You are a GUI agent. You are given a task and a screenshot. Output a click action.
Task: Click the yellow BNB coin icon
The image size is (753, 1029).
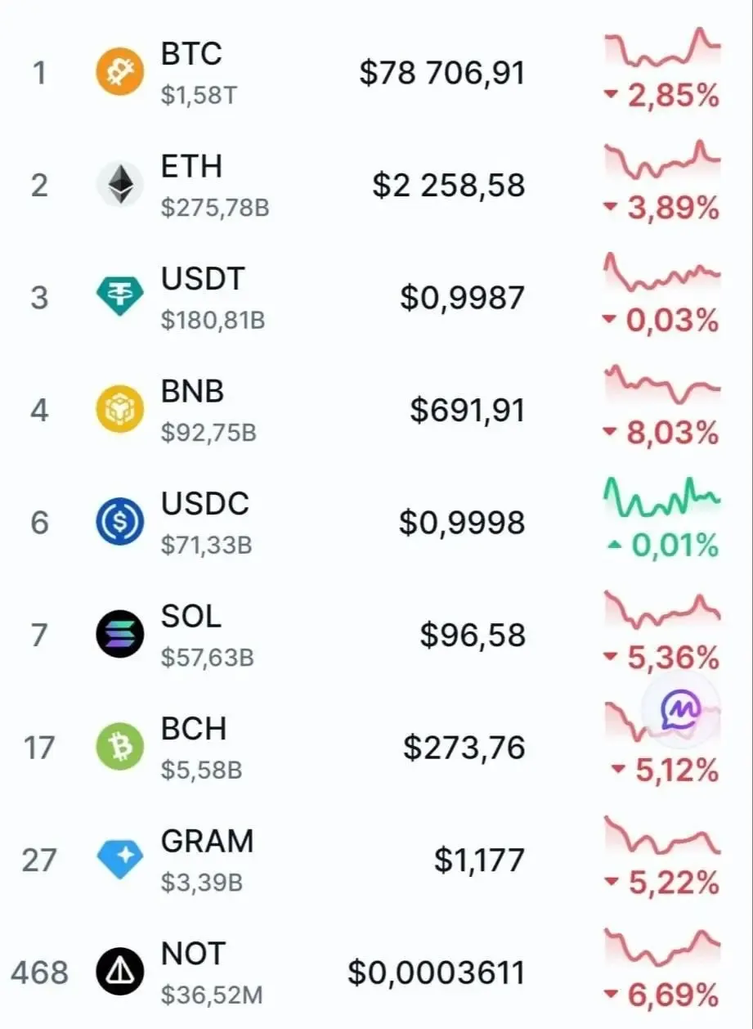(x=120, y=409)
